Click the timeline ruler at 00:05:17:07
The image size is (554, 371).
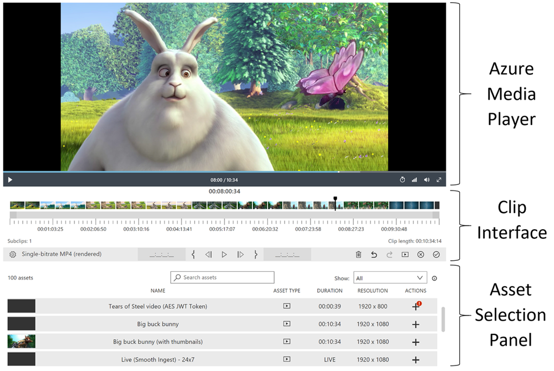(222, 229)
